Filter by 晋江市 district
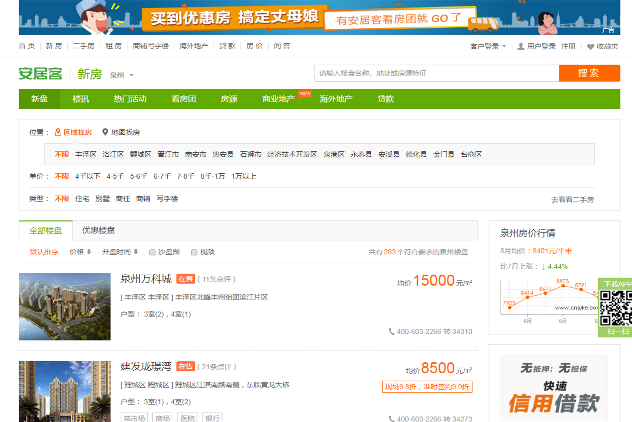The image size is (632, 422). click(168, 154)
